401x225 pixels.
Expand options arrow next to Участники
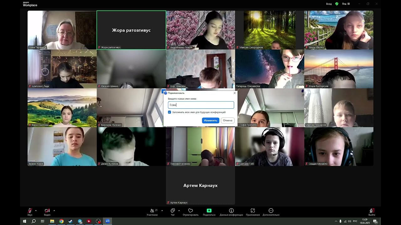tap(162, 210)
